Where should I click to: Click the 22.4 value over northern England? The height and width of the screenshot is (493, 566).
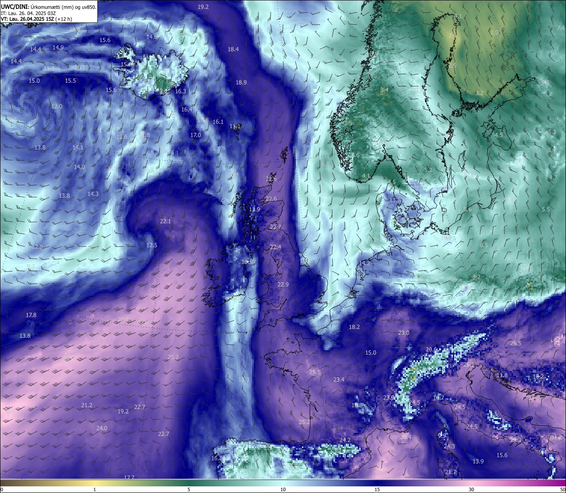(275, 247)
